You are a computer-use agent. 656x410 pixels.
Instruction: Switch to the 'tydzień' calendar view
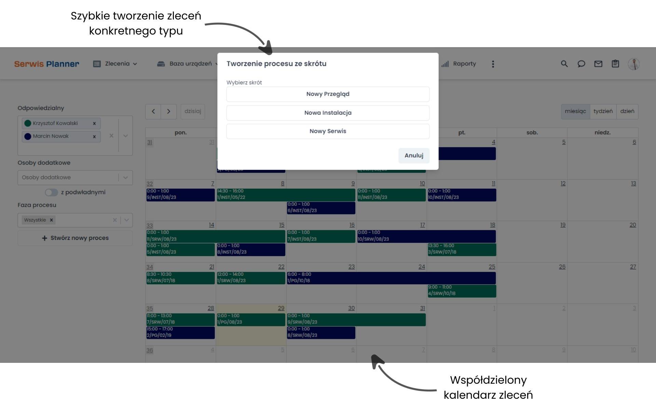click(x=603, y=111)
